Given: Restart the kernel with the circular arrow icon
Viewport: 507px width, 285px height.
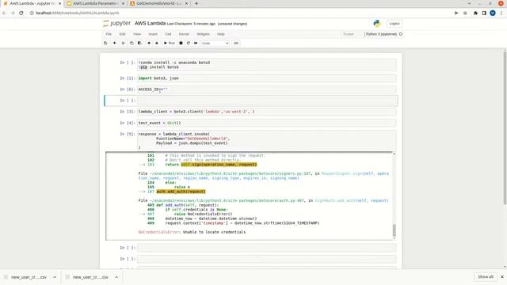Looking at the screenshot, I should 189,43.
